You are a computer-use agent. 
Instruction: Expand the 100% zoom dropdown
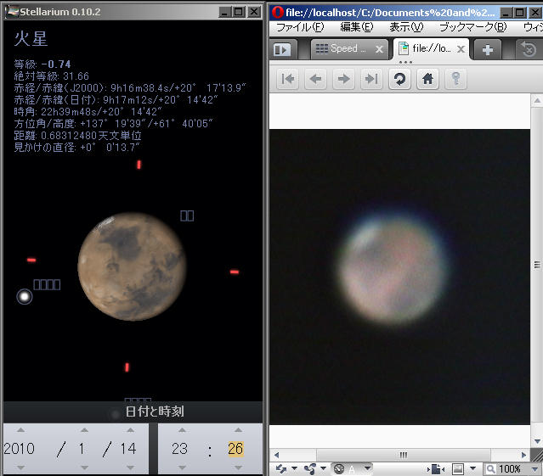point(534,468)
